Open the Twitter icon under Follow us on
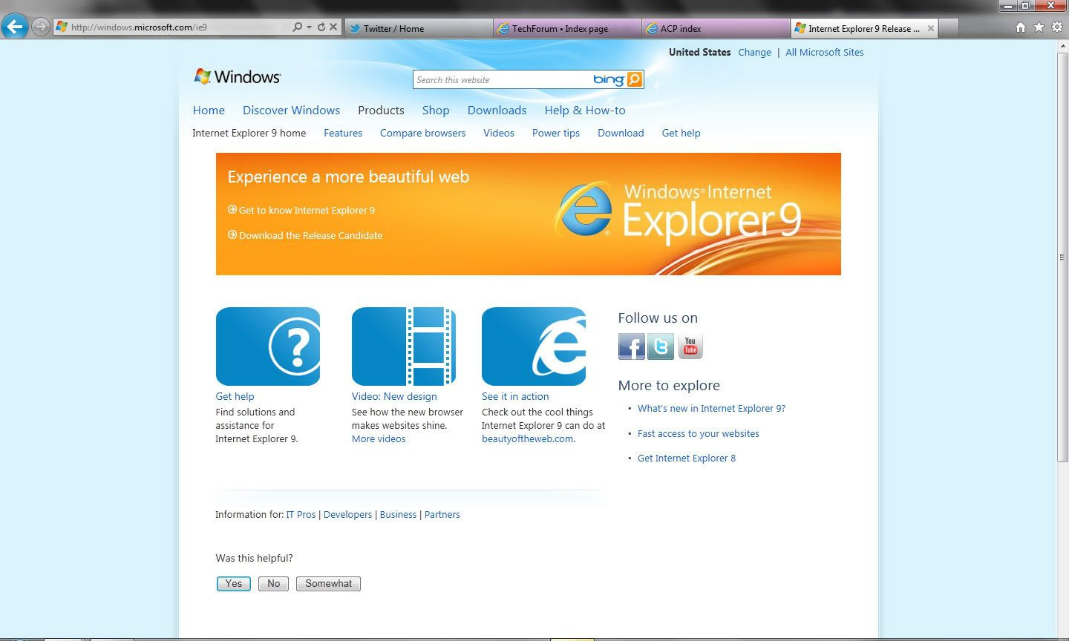Viewport: 1069px width, 641px height. (661, 346)
